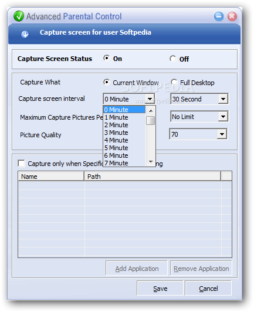Enable Capture only when Specific application checkbox
This screenshot has width=254, height=312.
(21, 163)
